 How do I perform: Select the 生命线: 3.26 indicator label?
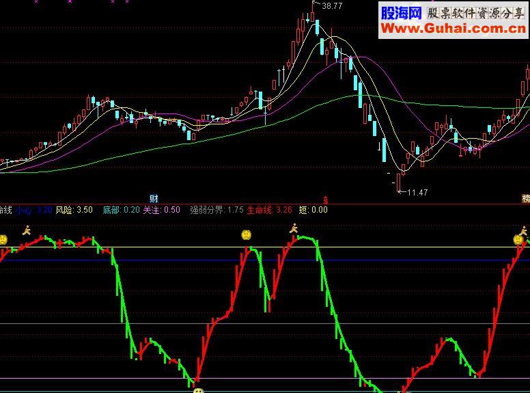coord(270,210)
